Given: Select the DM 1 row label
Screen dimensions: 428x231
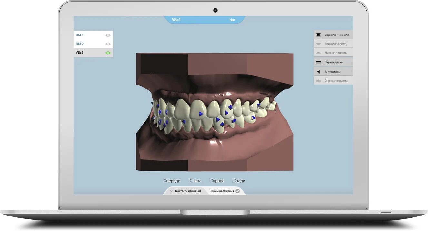Looking at the screenshot, I should 80,35.
